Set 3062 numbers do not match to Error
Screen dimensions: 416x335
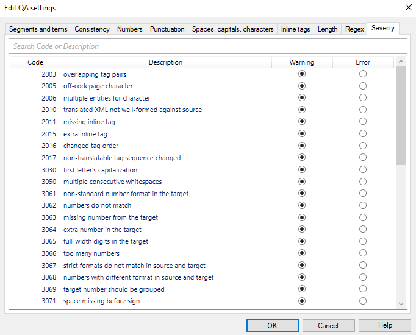click(x=363, y=205)
